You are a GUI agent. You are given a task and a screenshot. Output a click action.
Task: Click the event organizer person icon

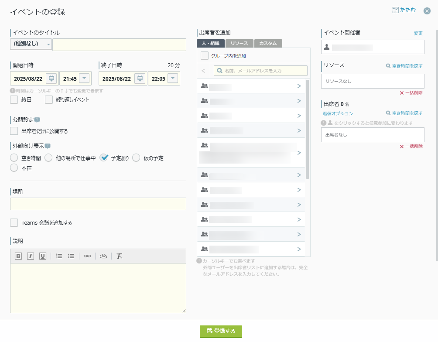pyautogui.click(x=327, y=47)
